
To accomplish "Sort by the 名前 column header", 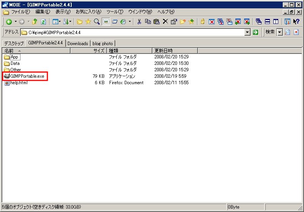I will [36, 50].
